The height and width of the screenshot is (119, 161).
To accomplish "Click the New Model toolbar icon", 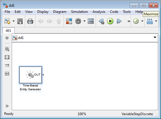I will click(x=7, y=21).
